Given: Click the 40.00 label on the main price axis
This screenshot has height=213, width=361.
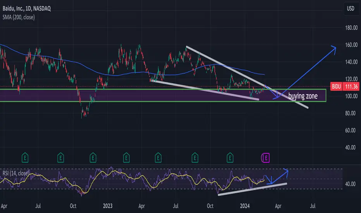Looking at the screenshot, I should point(351,148).
